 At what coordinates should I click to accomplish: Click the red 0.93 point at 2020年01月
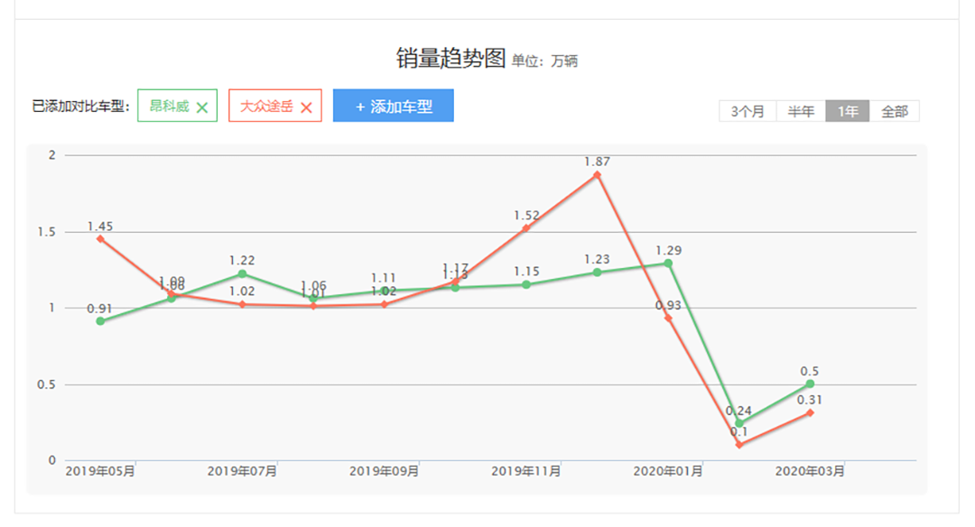tap(668, 318)
